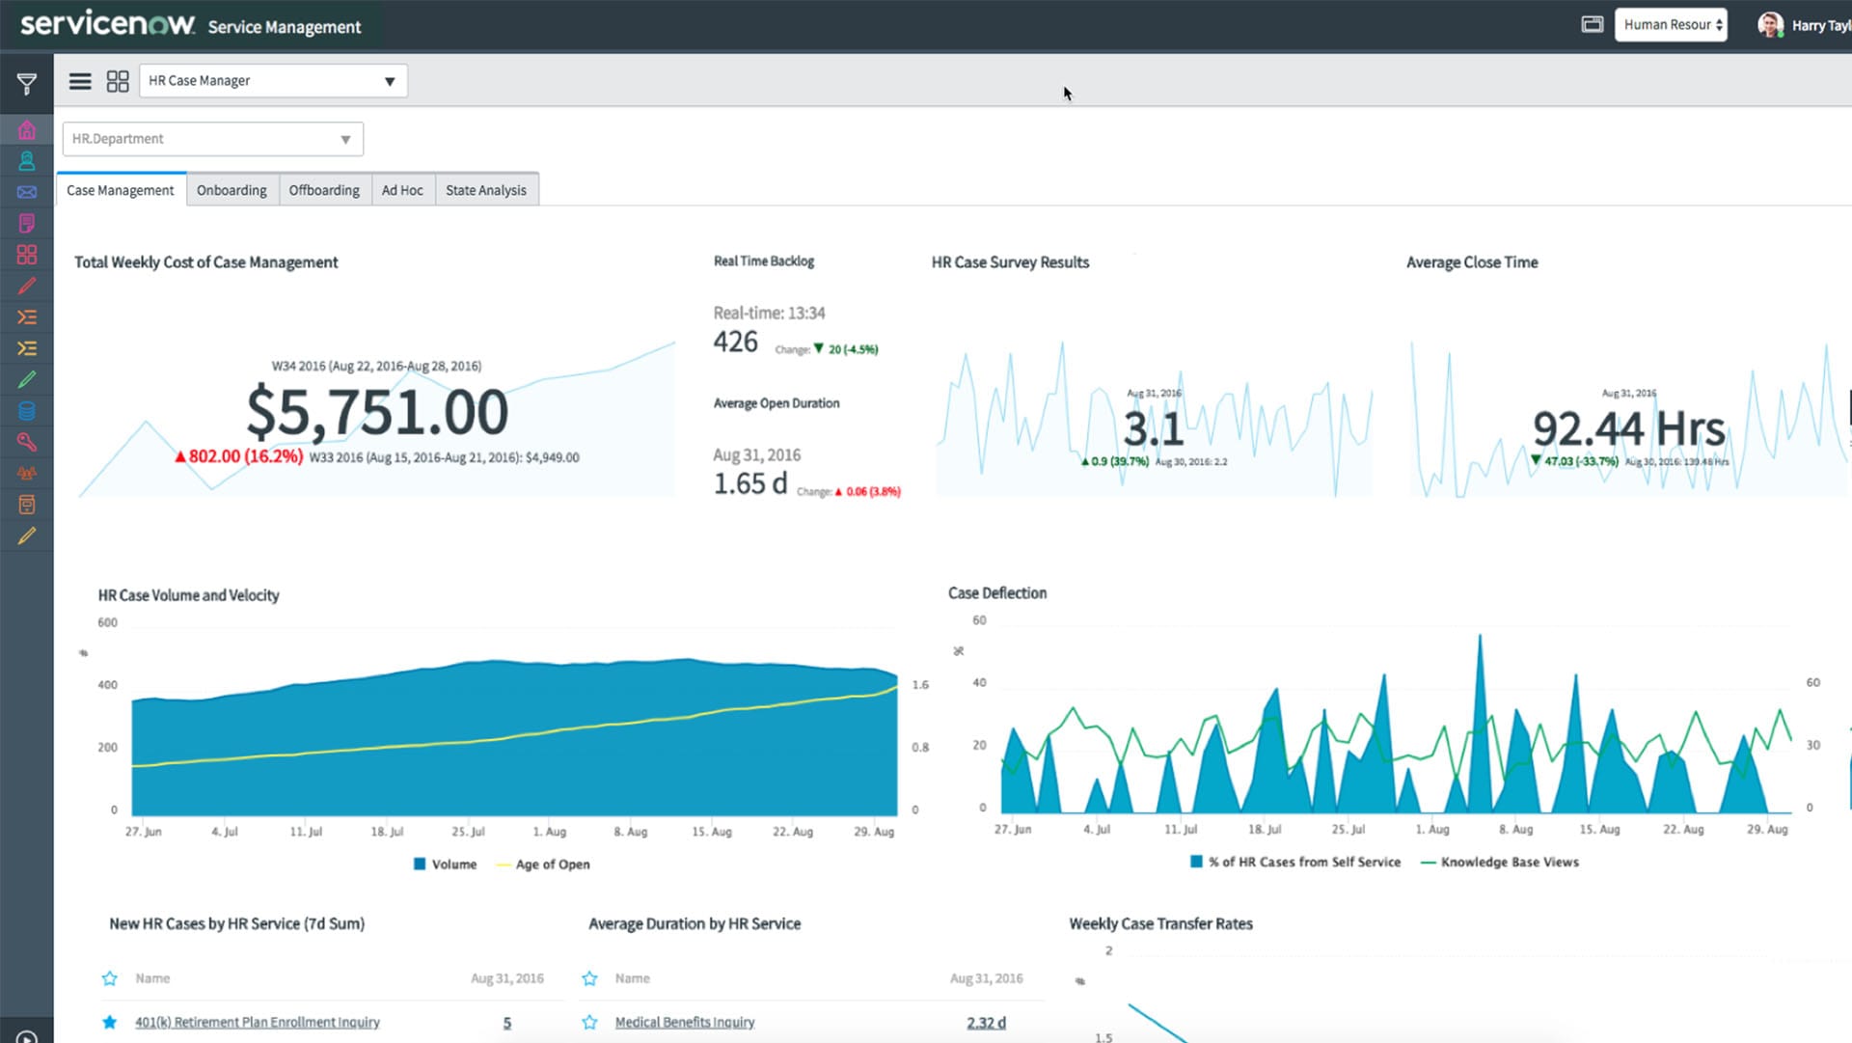Viewport: 1852px width, 1043px height.
Task: Open the Human Resources selector in the header
Action: tap(1671, 24)
